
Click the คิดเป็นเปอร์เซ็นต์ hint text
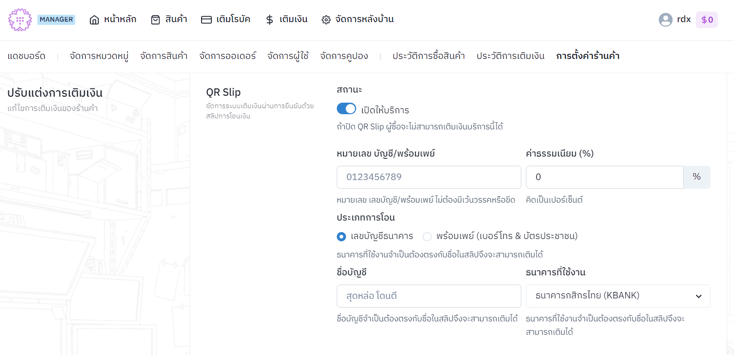pos(554,200)
